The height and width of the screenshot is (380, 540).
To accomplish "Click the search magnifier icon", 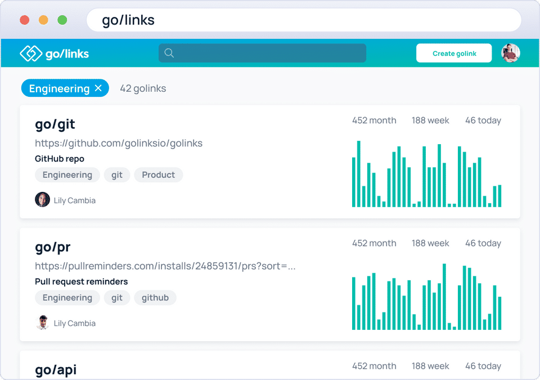I will pyautogui.click(x=169, y=53).
